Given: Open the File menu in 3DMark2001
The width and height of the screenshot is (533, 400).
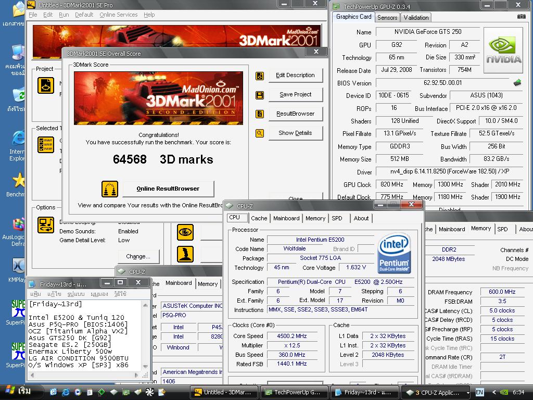Looking at the screenshot, I should point(33,15).
